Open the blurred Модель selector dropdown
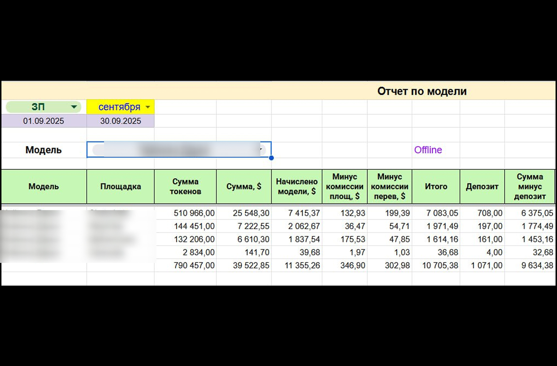Screen dimensions: 557x366 coord(179,150)
